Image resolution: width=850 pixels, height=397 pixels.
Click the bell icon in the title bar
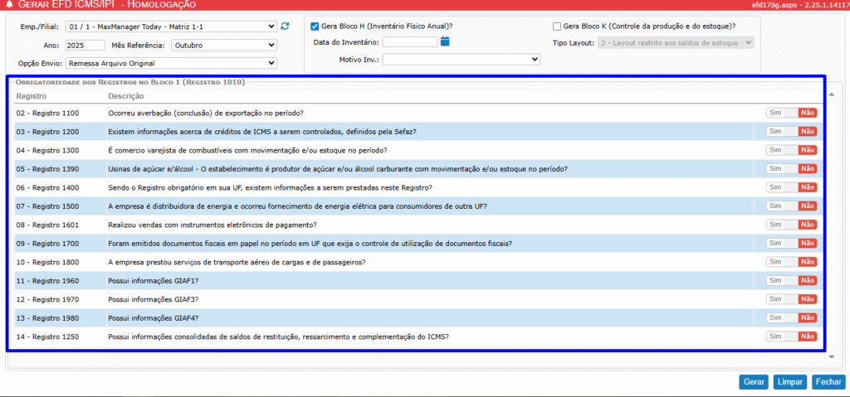pyautogui.click(x=9, y=5)
